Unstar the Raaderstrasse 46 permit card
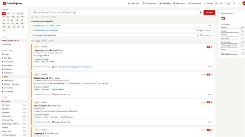This screenshot has height=137, width=245. click(x=212, y=102)
